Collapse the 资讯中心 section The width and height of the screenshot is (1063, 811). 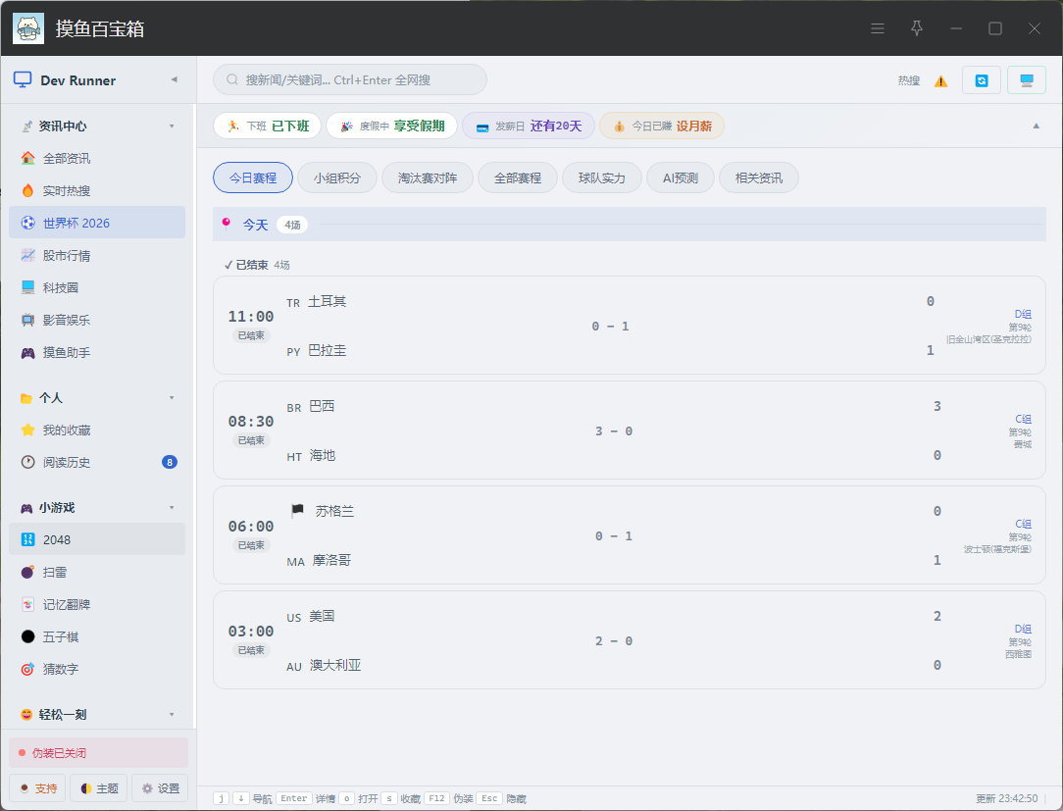[172, 127]
